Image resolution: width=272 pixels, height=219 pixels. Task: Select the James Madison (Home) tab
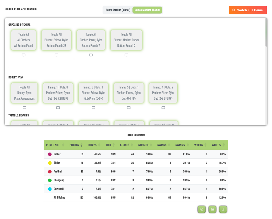coord(147,10)
